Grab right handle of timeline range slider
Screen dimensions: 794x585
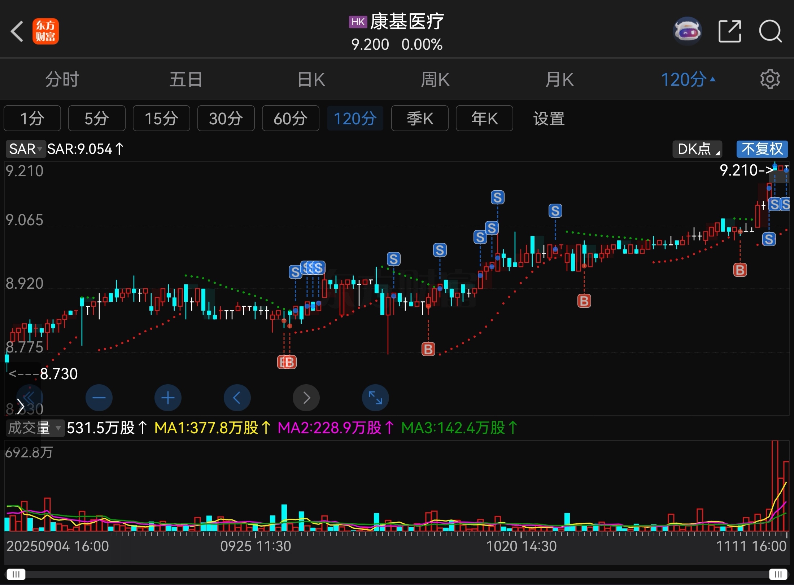778,574
